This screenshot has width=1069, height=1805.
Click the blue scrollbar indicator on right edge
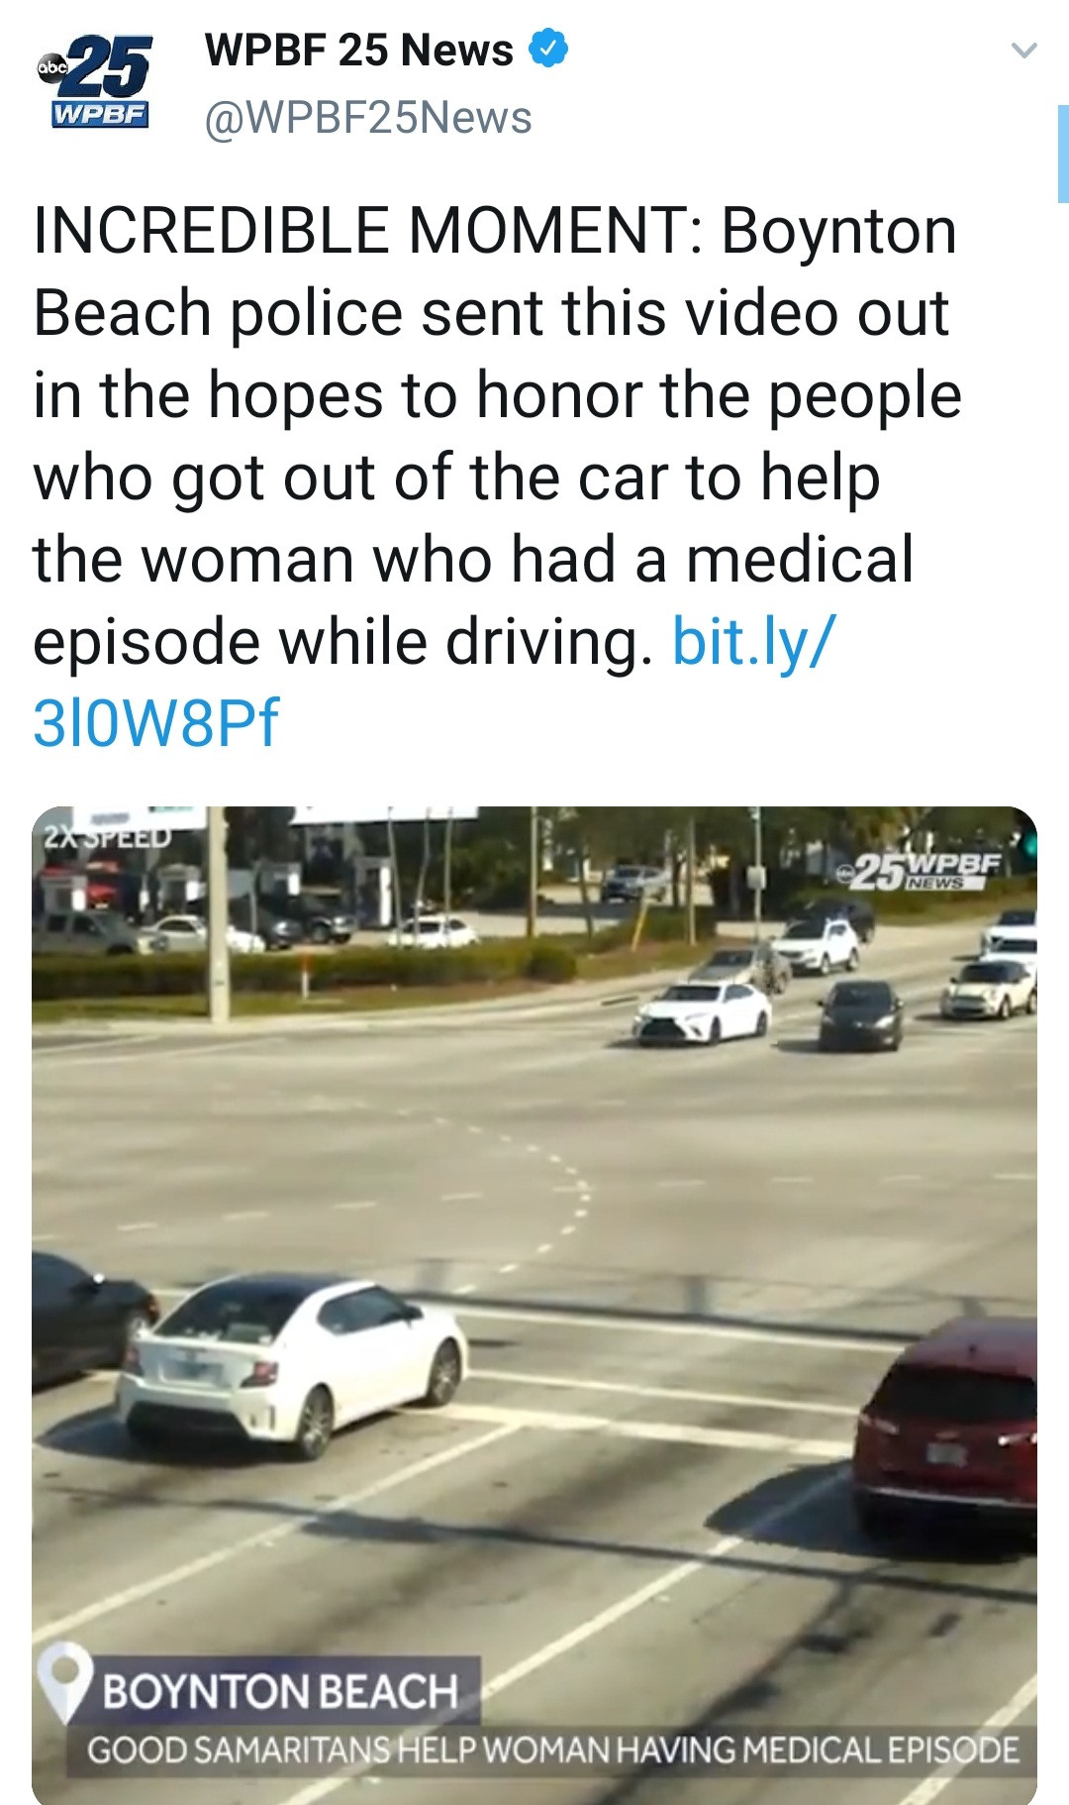coord(1063,154)
